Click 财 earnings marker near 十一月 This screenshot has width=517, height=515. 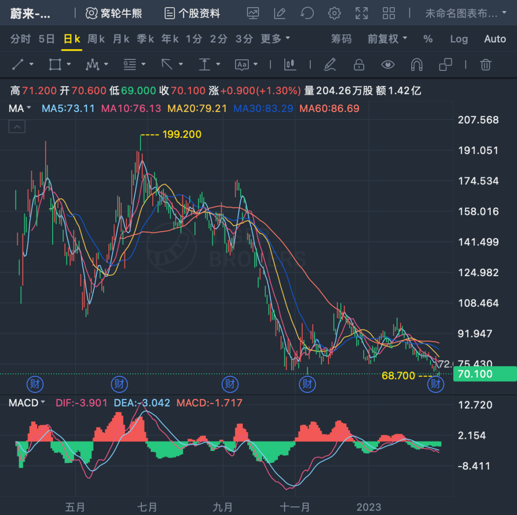(x=307, y=384)
